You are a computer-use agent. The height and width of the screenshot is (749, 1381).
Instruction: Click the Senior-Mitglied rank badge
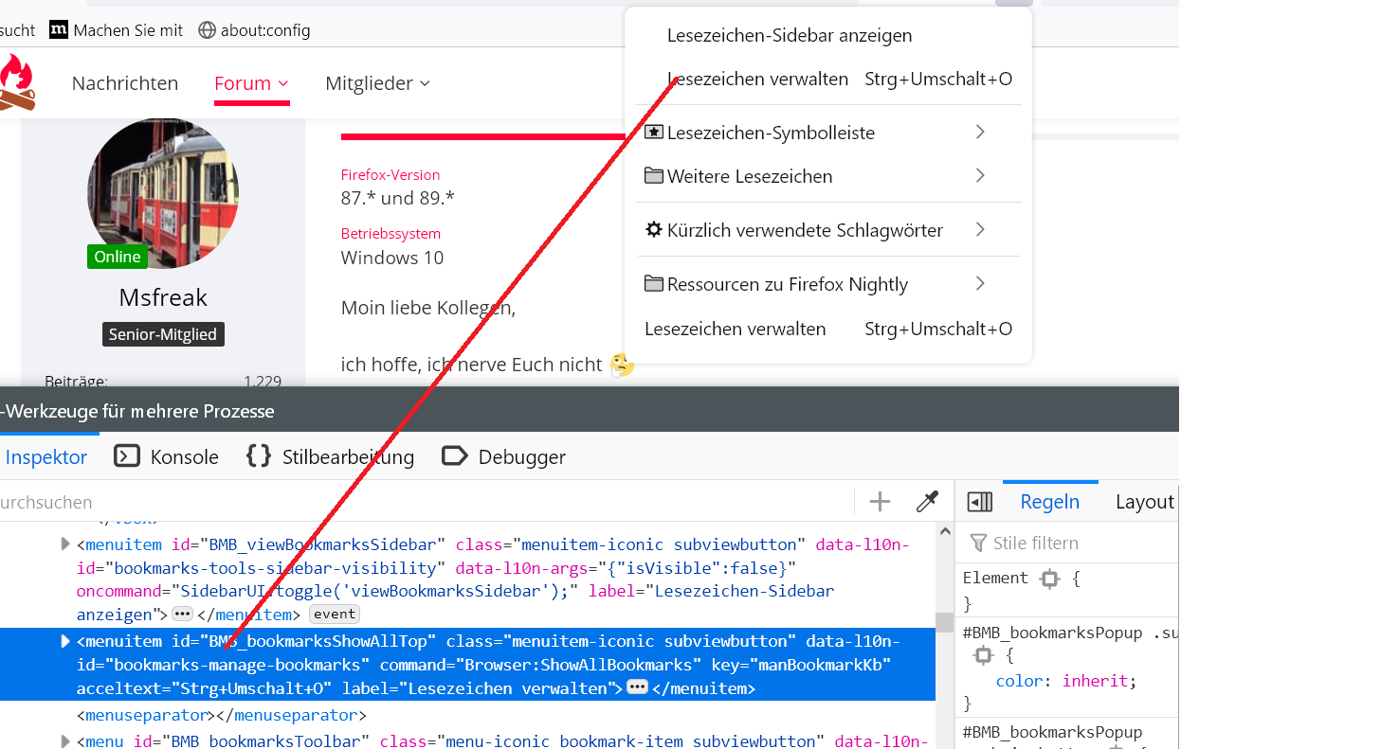coord(163,334)
